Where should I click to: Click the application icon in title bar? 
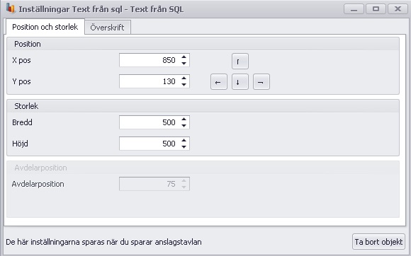[11, 8]
